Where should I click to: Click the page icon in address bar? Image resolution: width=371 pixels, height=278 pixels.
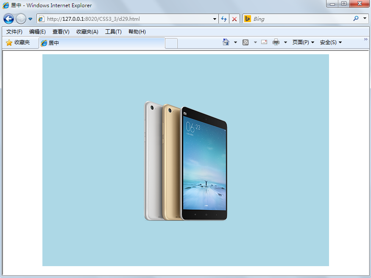point(41,19)
